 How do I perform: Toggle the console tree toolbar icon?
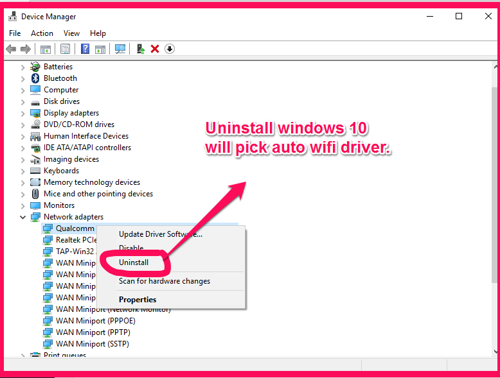[x=45, y=49]
